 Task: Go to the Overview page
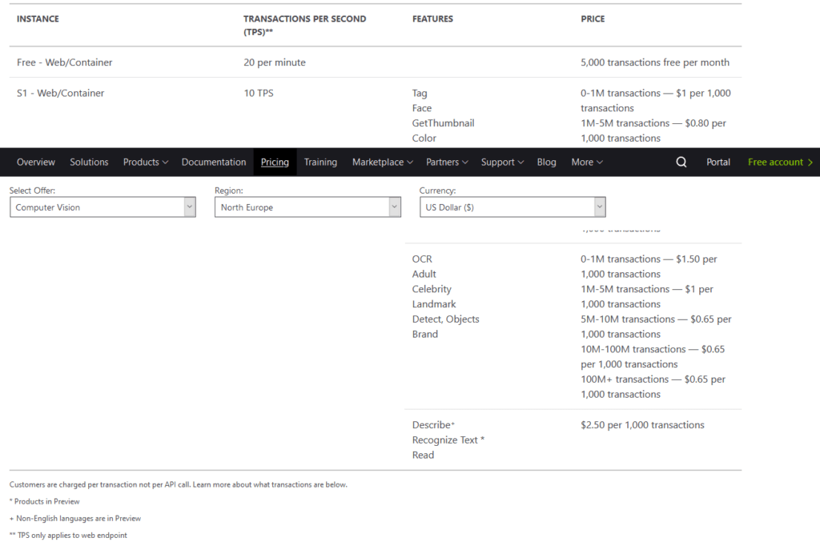[x=36, y=162]
